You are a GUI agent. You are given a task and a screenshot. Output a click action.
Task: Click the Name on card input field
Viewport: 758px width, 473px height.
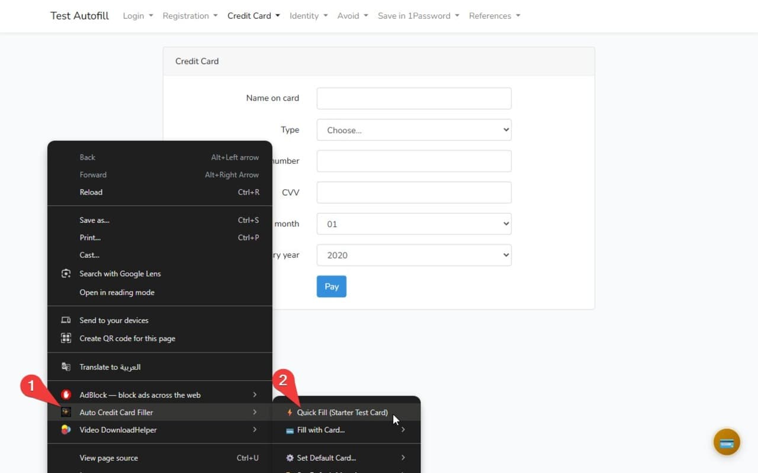(x=414, y=99)
